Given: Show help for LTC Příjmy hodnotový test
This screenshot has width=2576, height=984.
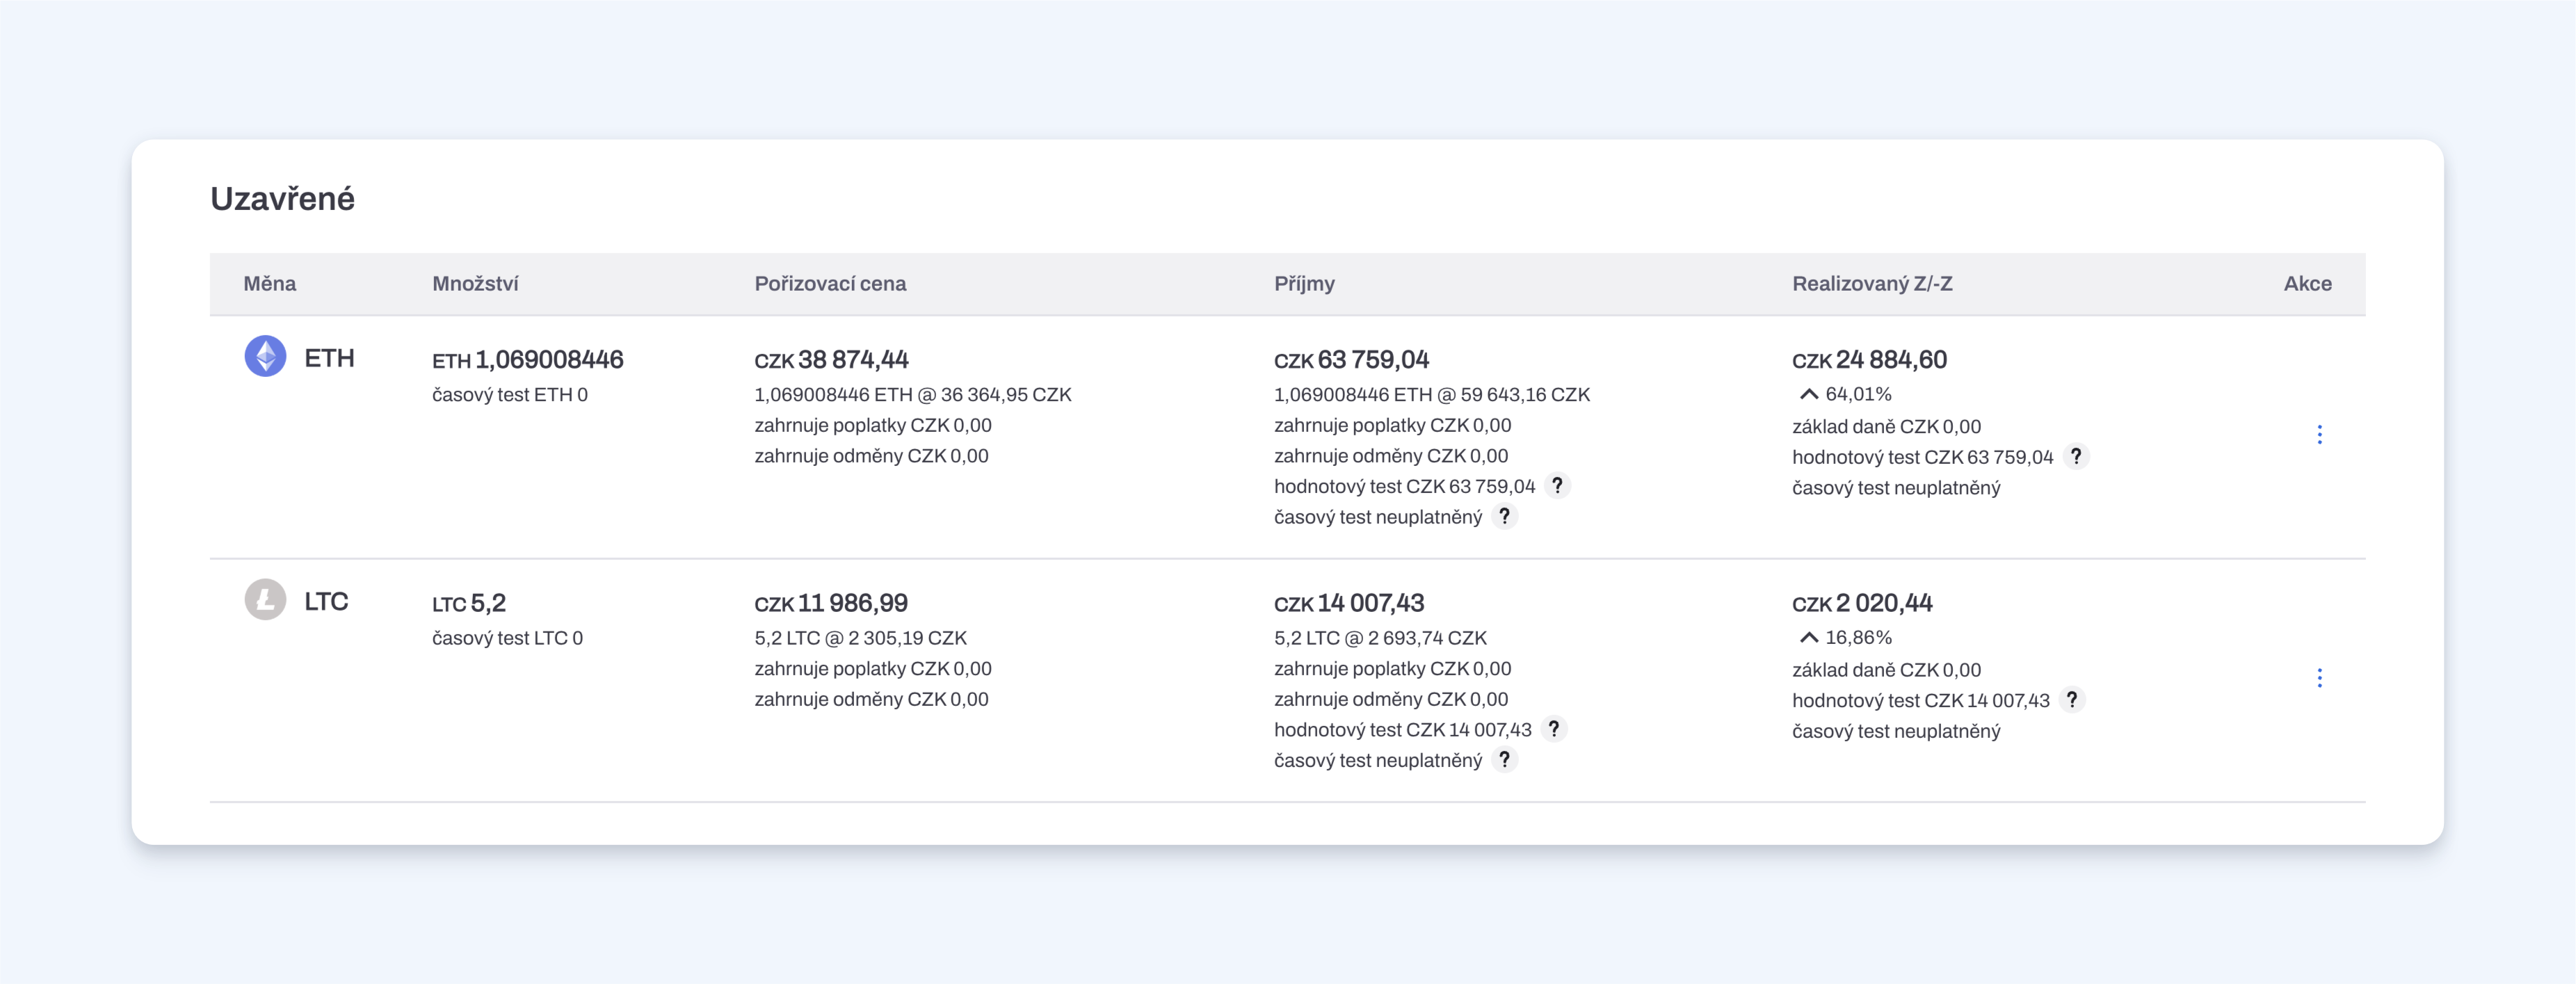Looking at the screenshot, I should click(1553, 729).
